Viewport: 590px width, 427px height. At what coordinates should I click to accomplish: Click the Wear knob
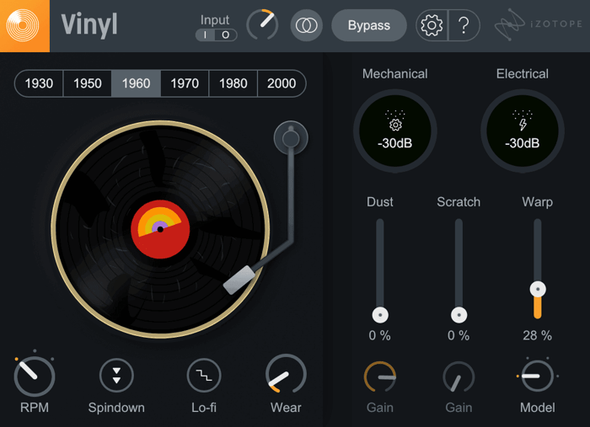[286, 375]
